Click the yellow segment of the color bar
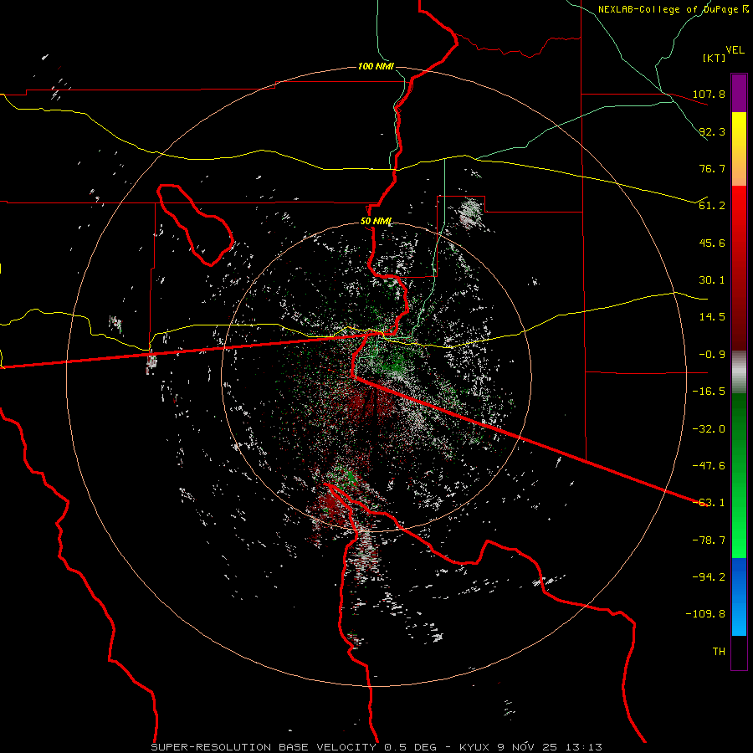 739,130
